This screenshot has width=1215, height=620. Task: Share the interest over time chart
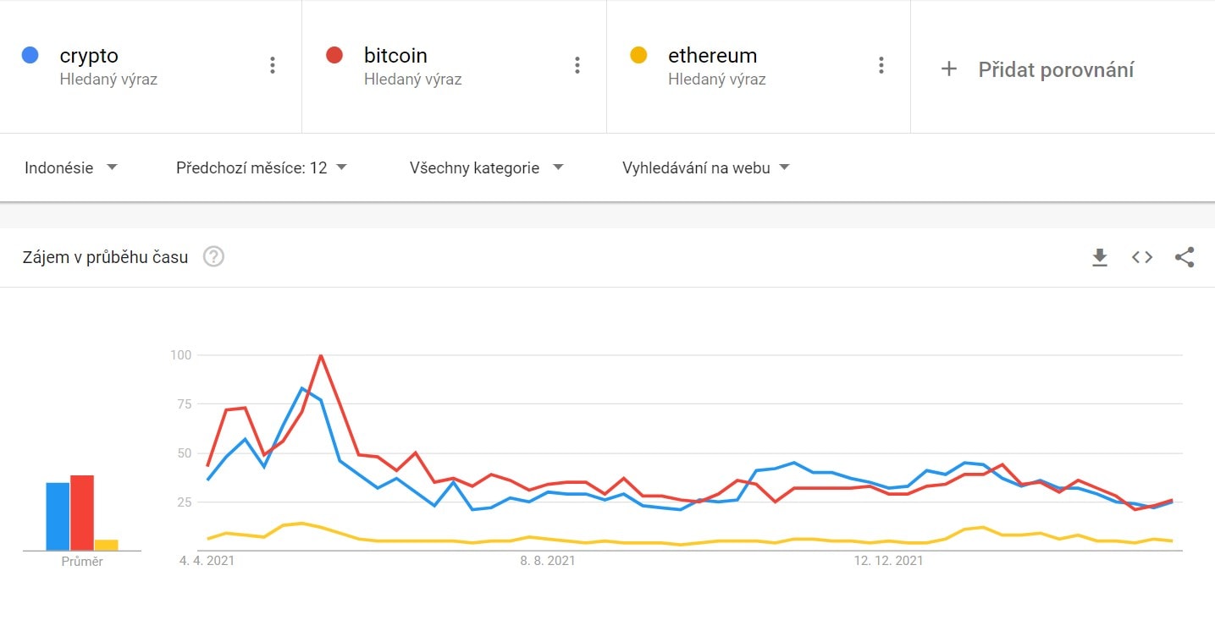(x=1185, y=257)
